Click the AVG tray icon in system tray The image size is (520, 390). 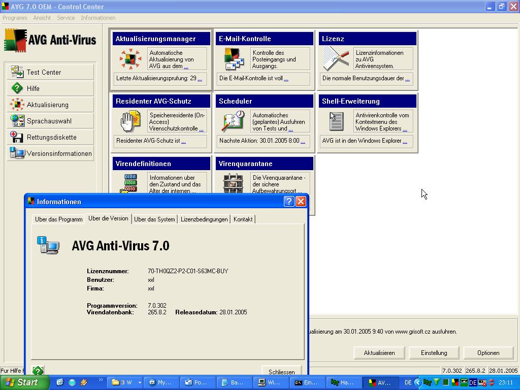pos(455,382)
